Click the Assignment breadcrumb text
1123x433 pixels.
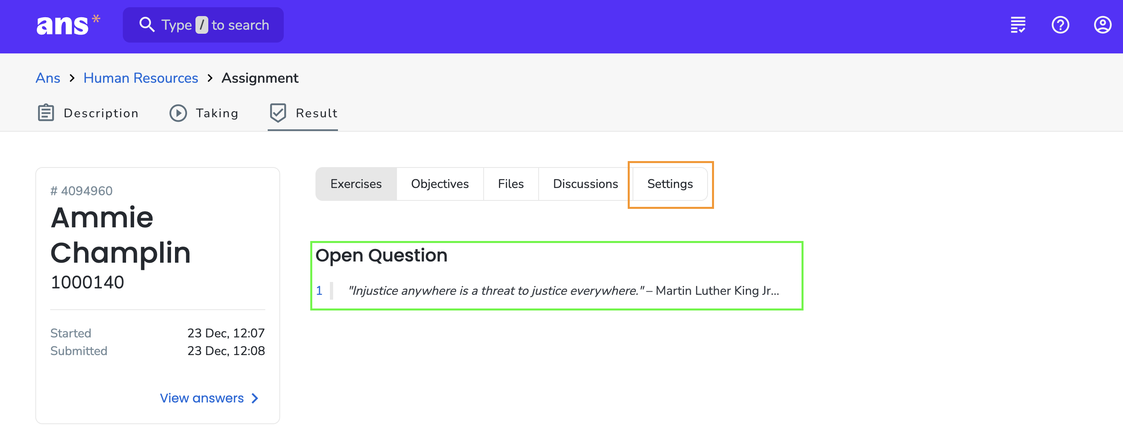(260, 78)
